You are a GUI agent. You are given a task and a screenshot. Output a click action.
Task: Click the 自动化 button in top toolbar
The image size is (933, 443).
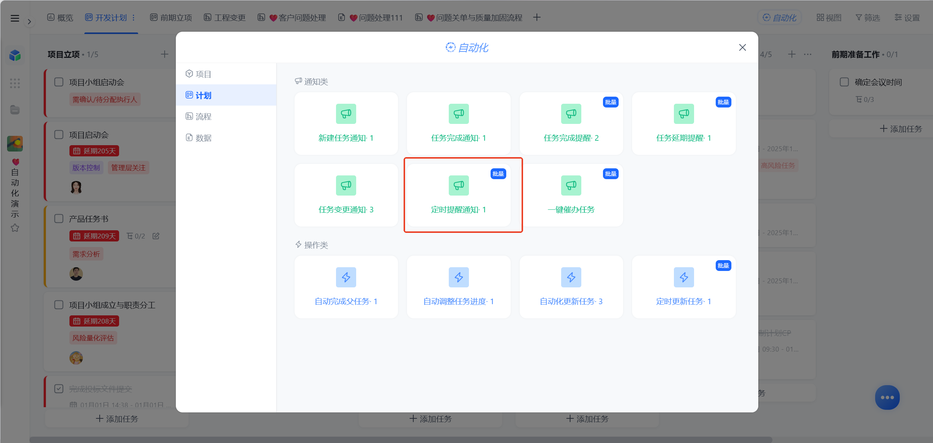coord(780,18)
